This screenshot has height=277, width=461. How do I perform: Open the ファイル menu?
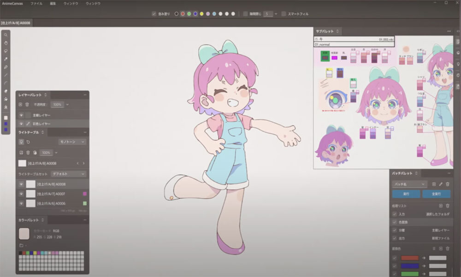(x=36, y=3)
